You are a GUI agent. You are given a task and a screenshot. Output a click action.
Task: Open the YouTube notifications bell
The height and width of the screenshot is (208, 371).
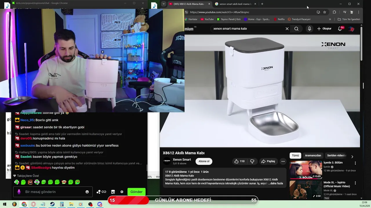[340, 29]
